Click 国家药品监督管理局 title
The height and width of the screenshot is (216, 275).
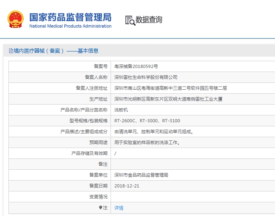click(70, 17)
